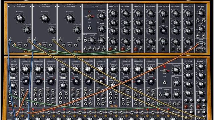This screenshot has height=120, width=214.
Task: Click the Envelope 2 out jack
Action: (x=128, y=49)
